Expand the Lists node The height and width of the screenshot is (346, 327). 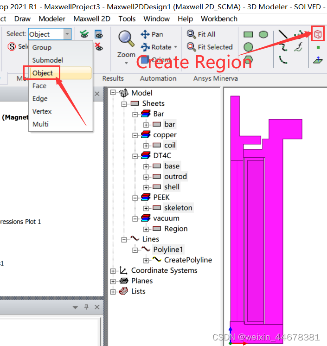pyautogui.click(x=113, y=292)
